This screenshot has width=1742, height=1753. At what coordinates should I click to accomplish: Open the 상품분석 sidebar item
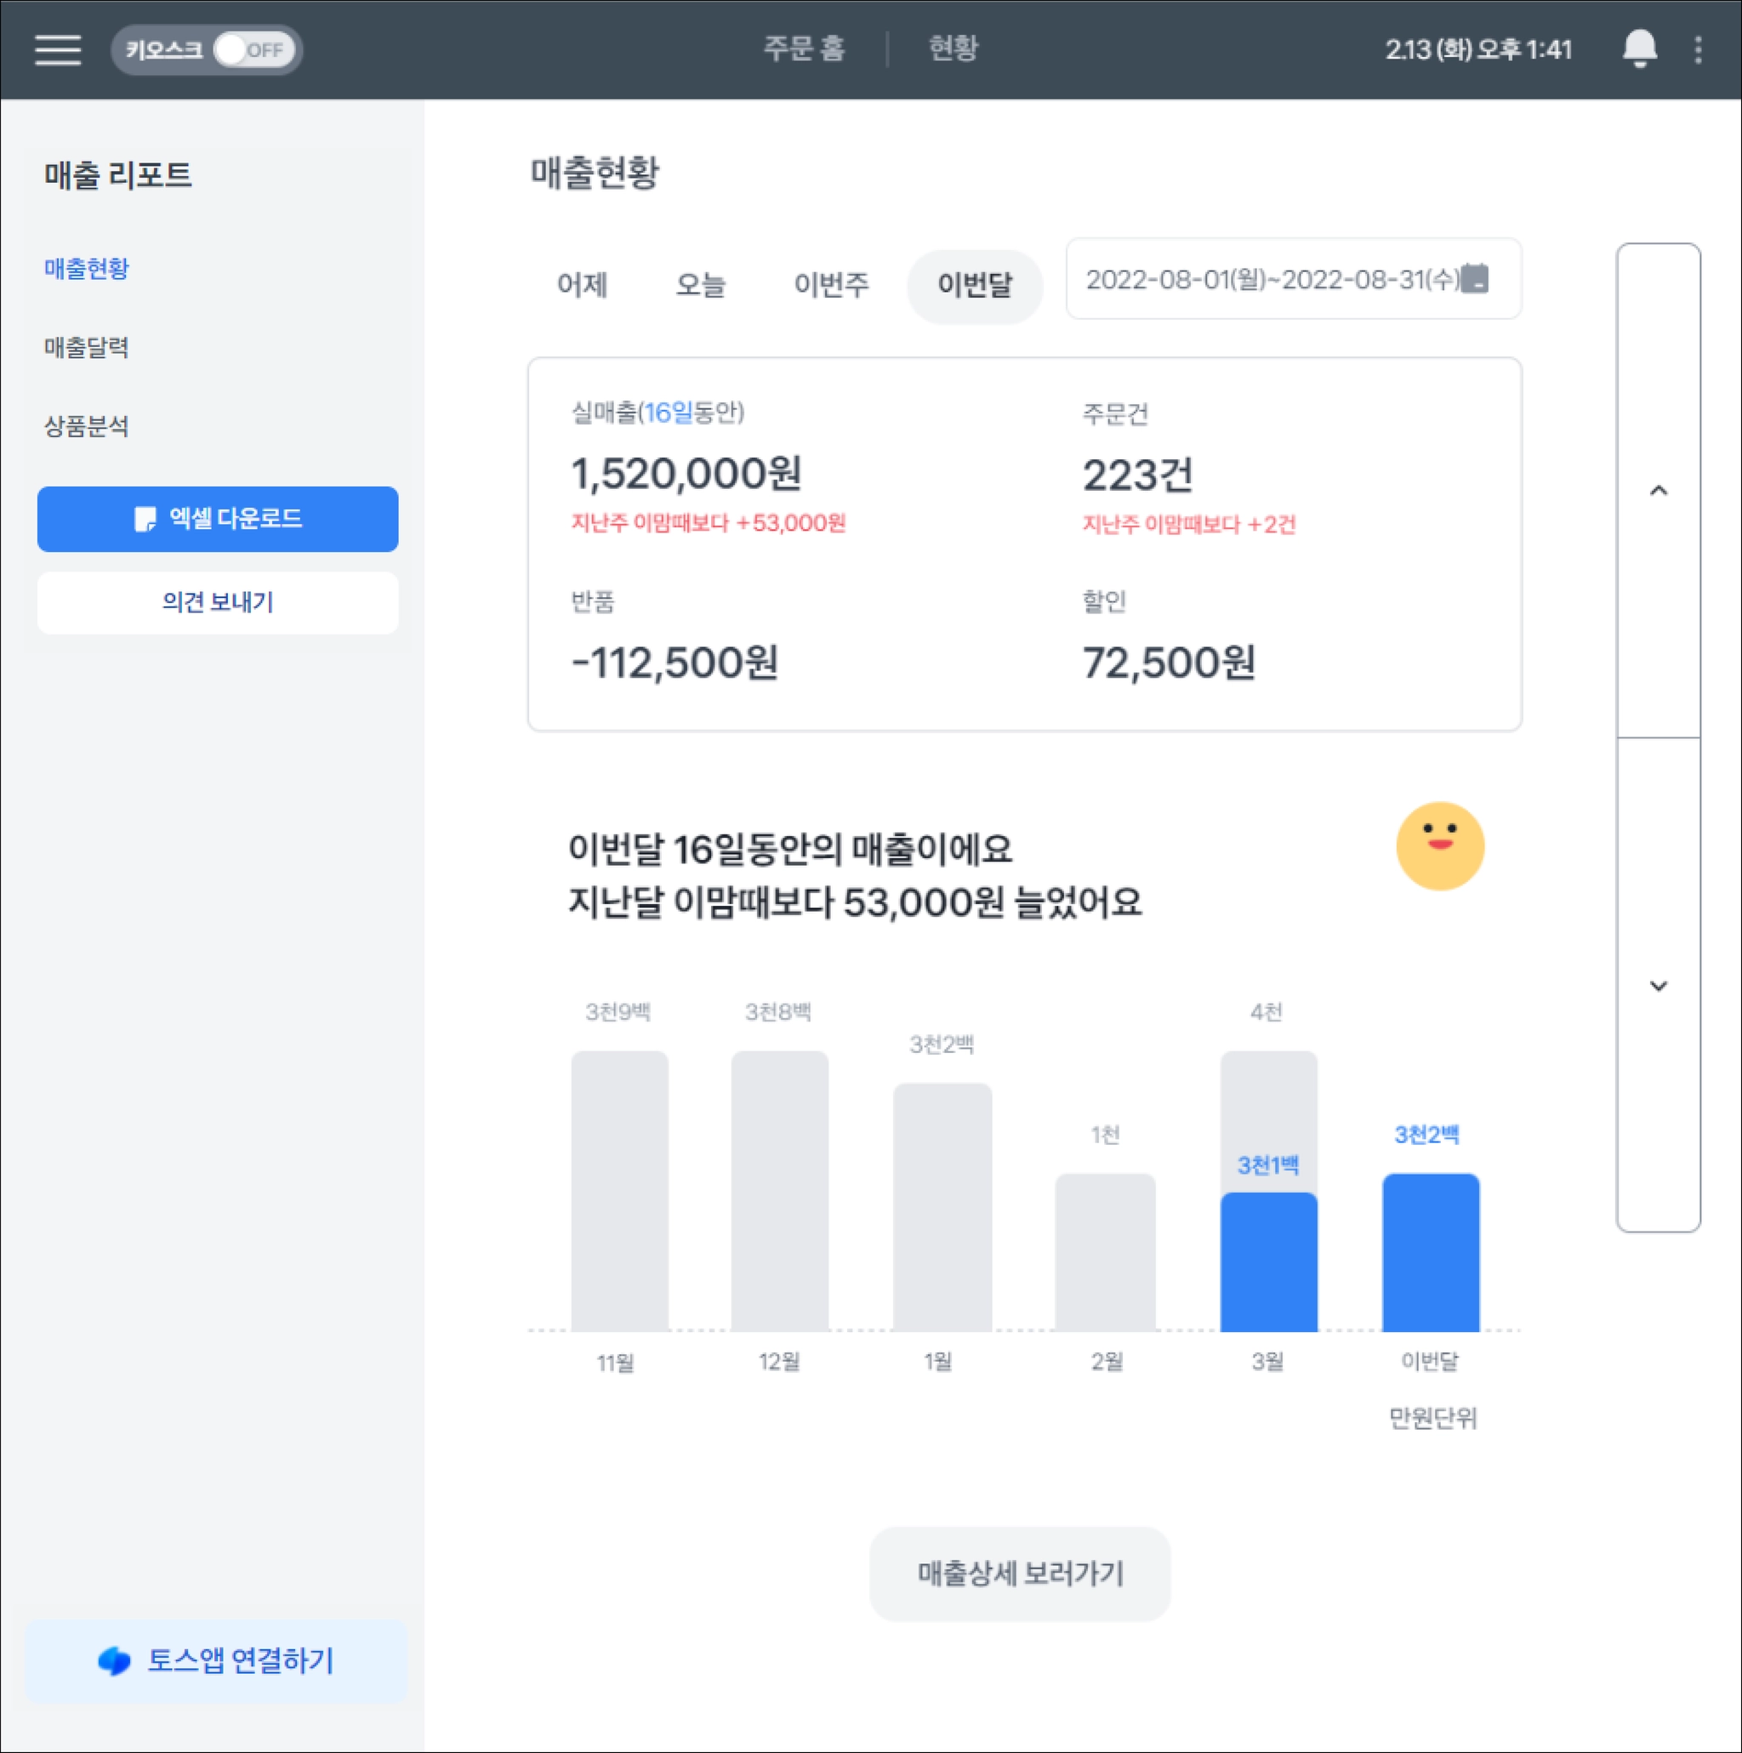pos(87,426)
